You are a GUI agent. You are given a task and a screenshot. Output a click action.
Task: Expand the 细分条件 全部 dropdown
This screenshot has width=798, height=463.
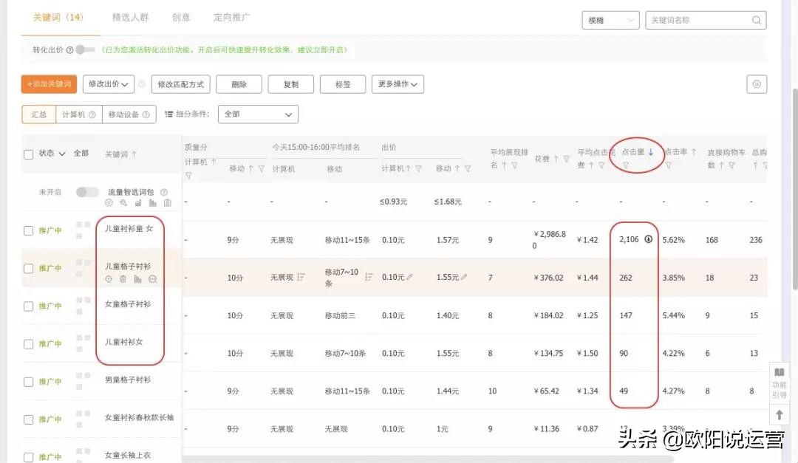click(257, 114)
